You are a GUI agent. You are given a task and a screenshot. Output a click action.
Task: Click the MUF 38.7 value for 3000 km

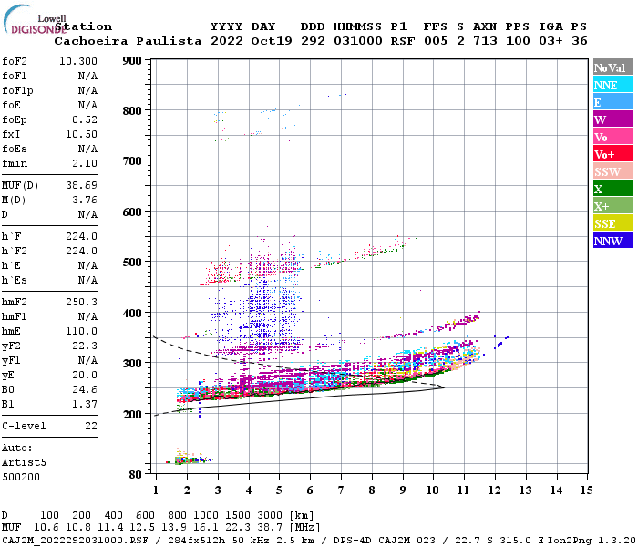pos(270,528)
